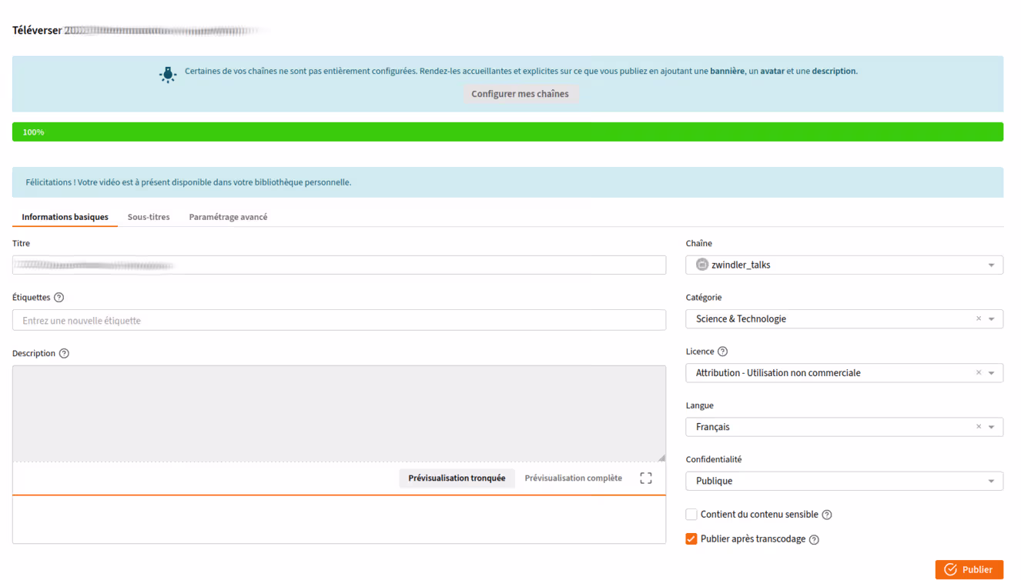1021x580 pixels.
Task: Expand the Catégorie dropdown arrow
Action: click(x=992, y=319)
